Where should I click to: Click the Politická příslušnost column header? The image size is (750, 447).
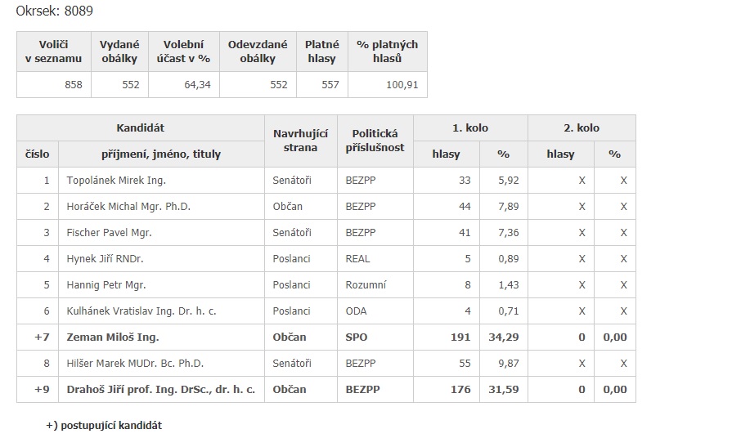pyautogui.click(x=375, y=141)
